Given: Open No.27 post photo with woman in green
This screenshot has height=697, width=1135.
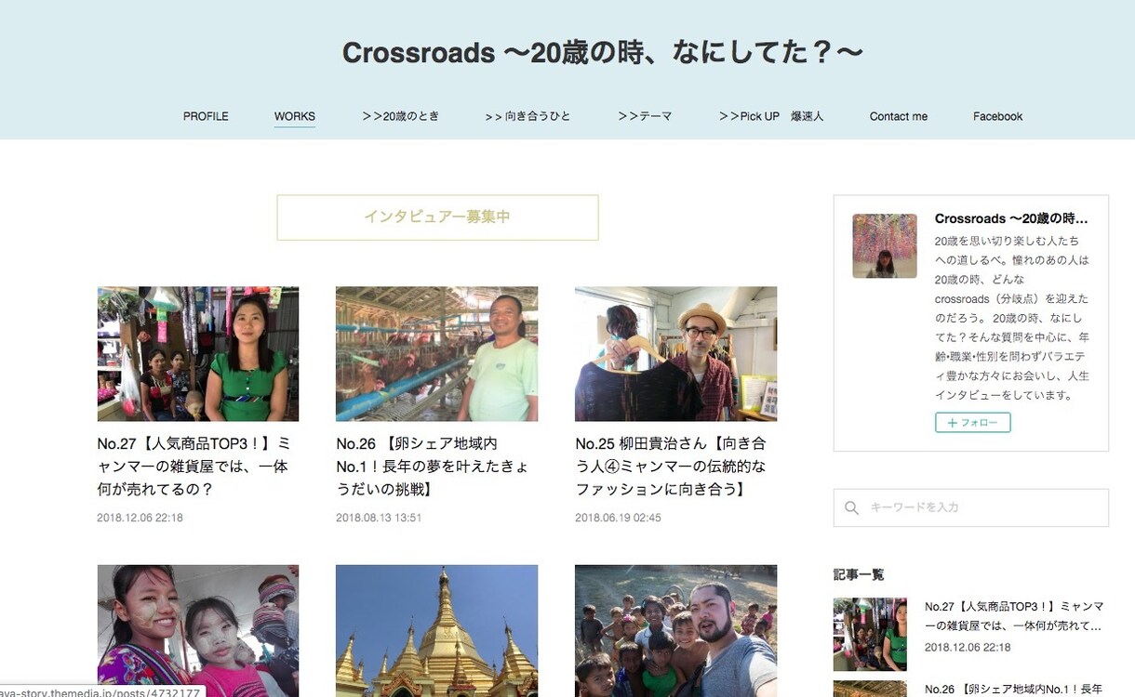Looking at the screenshot, I should [198, 354].
